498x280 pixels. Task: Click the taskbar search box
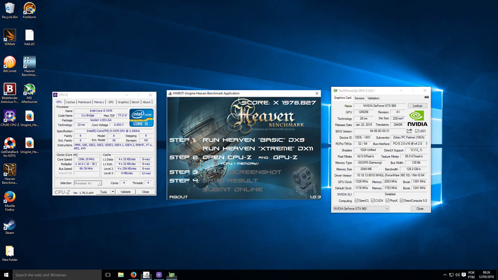pos(57,275)
